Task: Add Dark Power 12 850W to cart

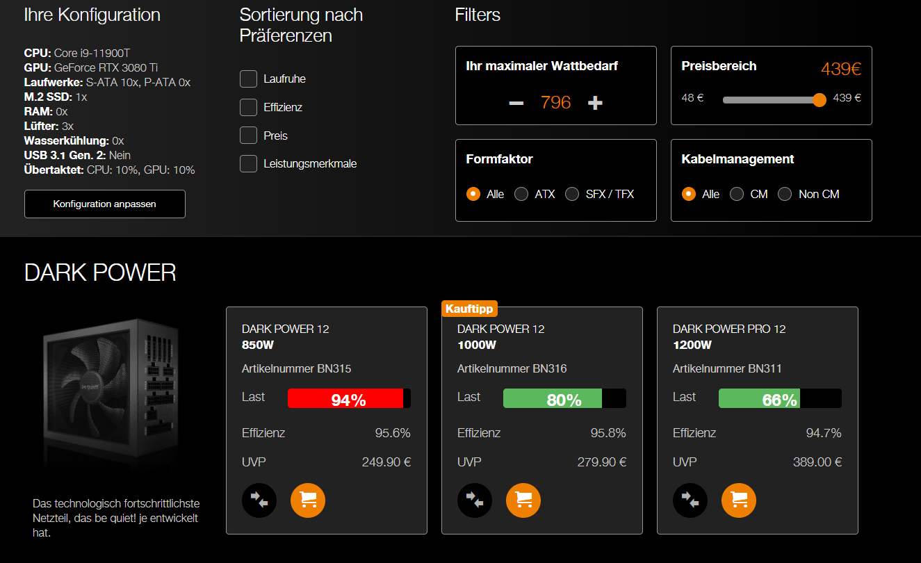Action: click(308, 500)
